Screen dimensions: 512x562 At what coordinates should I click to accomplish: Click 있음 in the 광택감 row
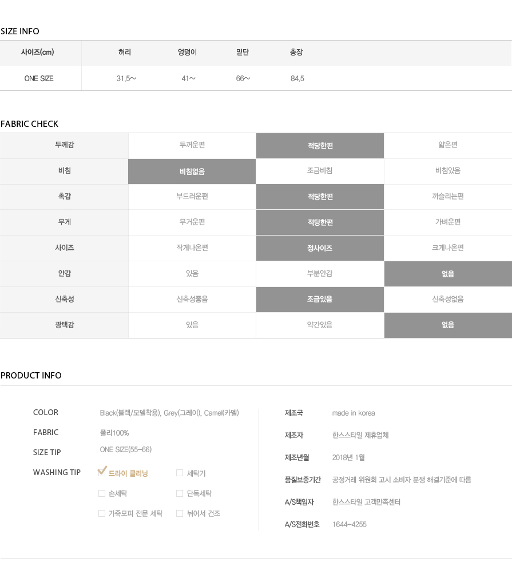click(x=192, y=325)
